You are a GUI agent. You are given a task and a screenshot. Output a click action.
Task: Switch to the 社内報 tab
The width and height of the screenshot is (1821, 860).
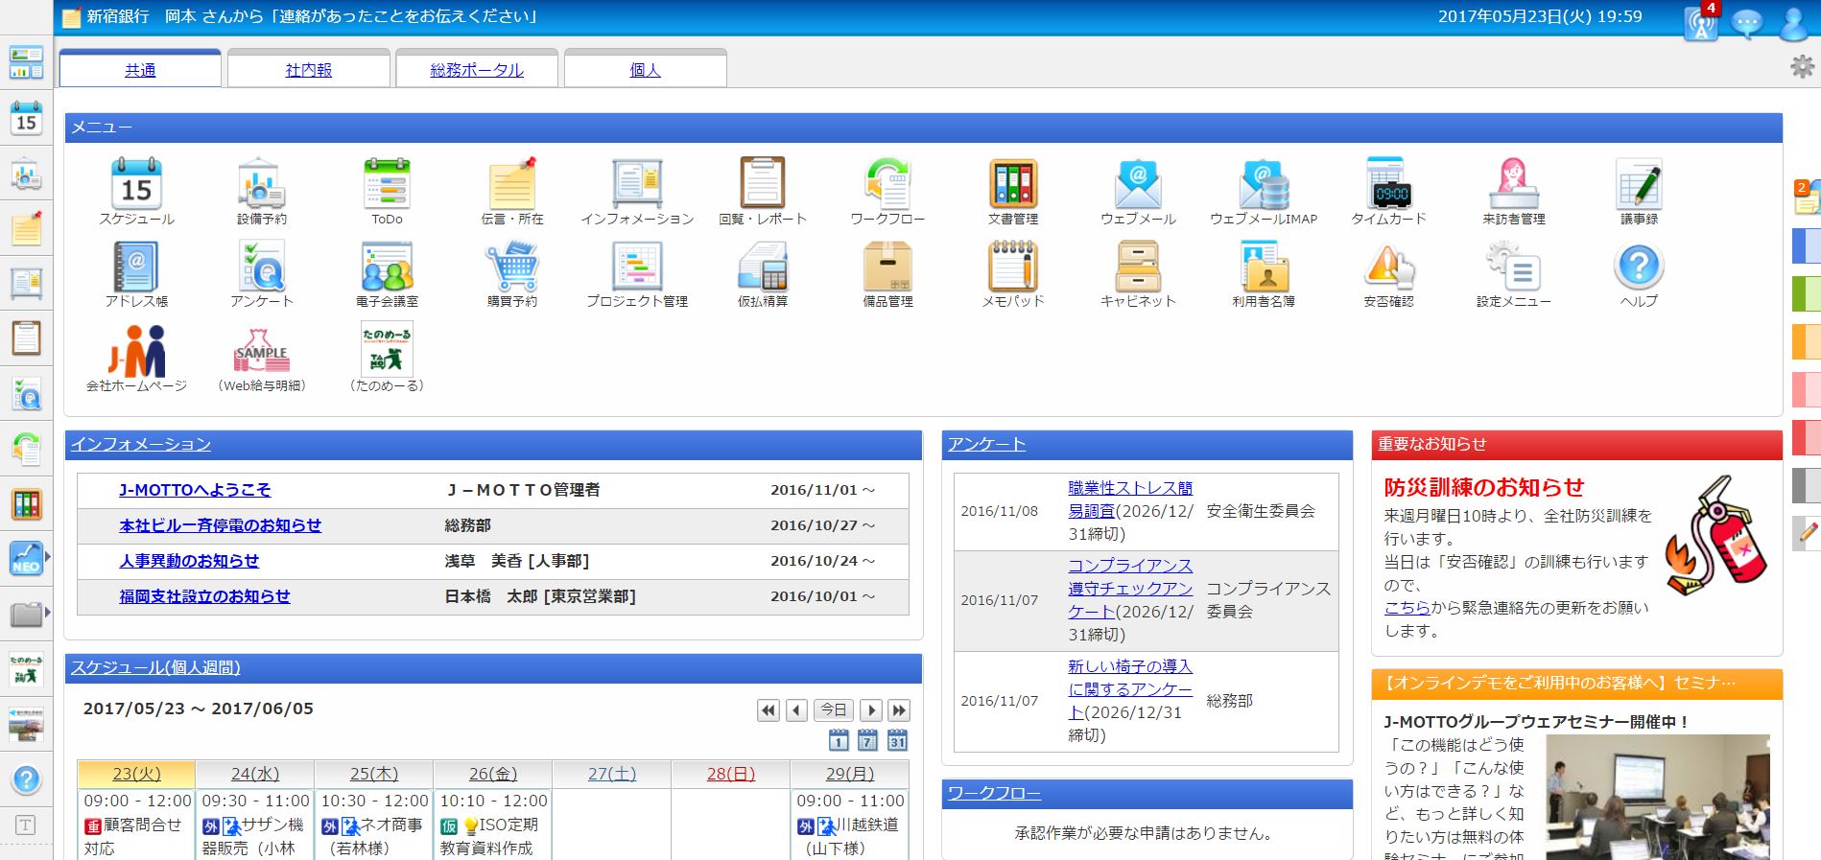click(309, 70)
